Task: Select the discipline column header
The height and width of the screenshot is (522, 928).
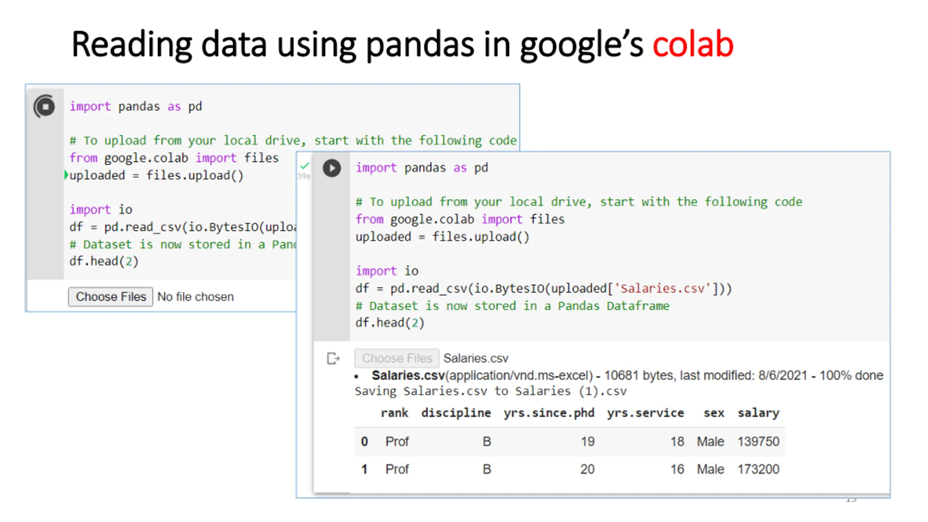Action: coord(456,413)
